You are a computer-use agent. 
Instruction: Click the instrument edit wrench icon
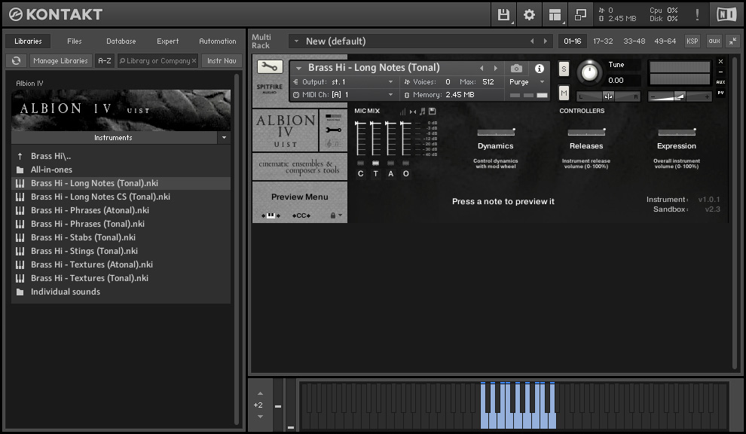coord(270,66)
